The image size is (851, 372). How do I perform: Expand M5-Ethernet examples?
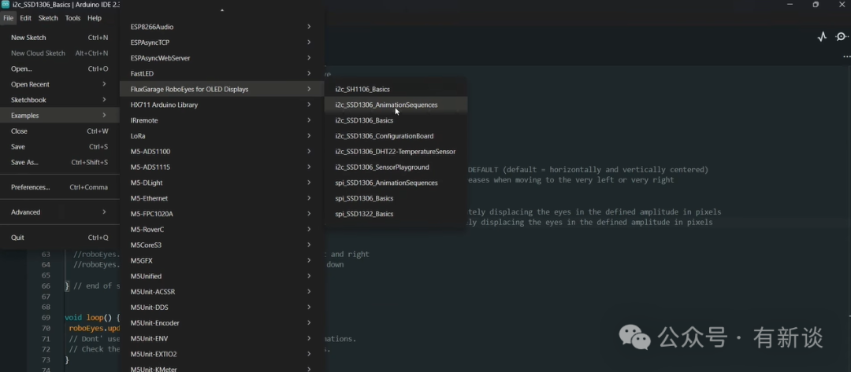[x=222, y=199]
